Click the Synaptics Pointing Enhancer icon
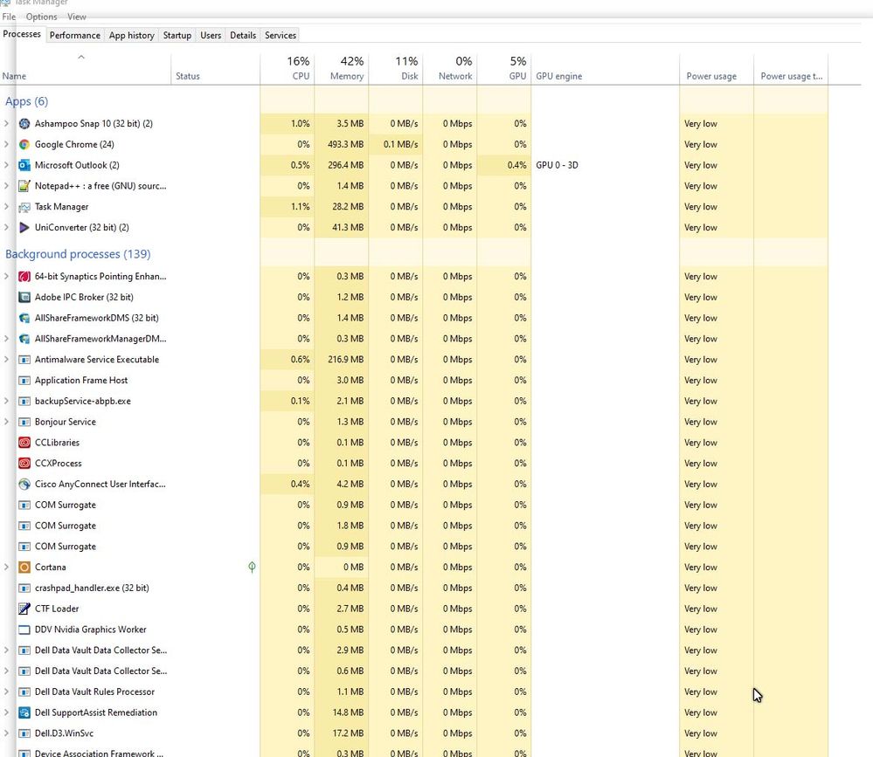Viewport: 873px width, 757px height. [24, 277]
